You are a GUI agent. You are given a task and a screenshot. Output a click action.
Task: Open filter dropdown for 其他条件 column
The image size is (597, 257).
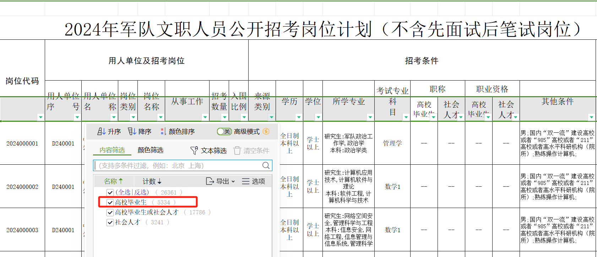pyautogui.click(x=591, y=117)
